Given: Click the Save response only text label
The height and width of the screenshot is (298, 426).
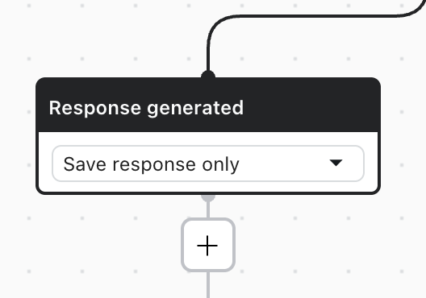Looking at the screenshot, I should 151,164.
